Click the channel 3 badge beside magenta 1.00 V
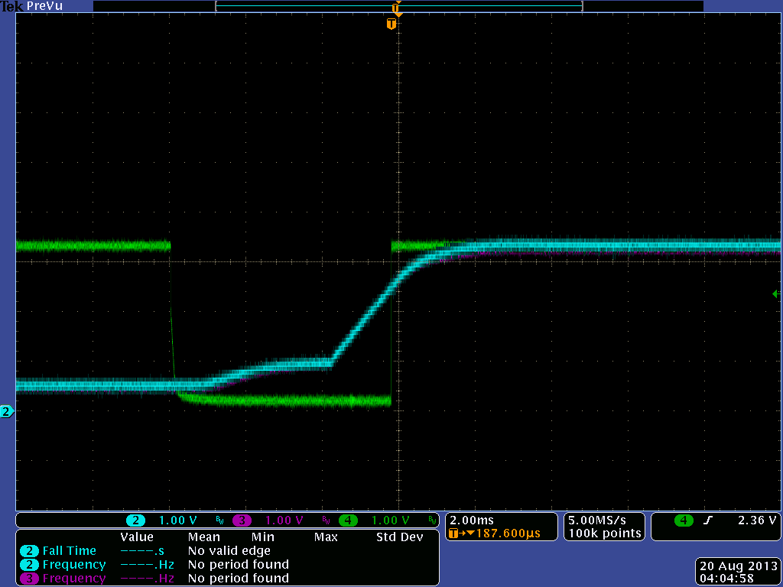Image resolution: width=783 pixels, height=587 pixels. [242, 521]
